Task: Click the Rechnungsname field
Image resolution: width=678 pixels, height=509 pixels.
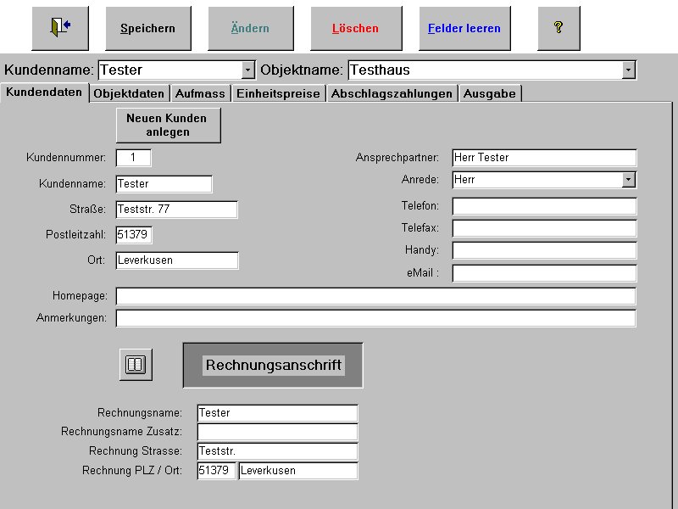Action: 278,413
